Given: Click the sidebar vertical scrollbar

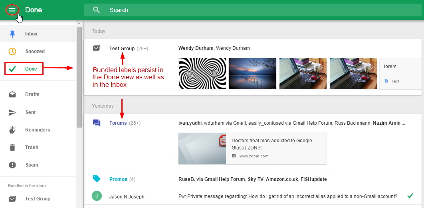Looking at the screenshot, I should [x=79, y=76].
